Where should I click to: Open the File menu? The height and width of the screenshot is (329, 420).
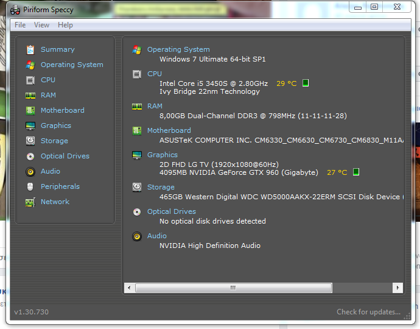pos(20,25)
